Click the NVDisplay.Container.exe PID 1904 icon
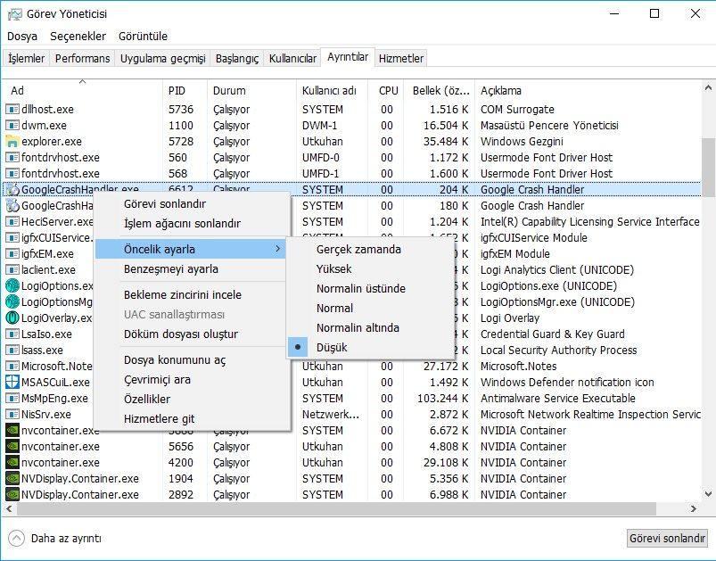This screenshot has width=716, height=561. tap(12, 478)
